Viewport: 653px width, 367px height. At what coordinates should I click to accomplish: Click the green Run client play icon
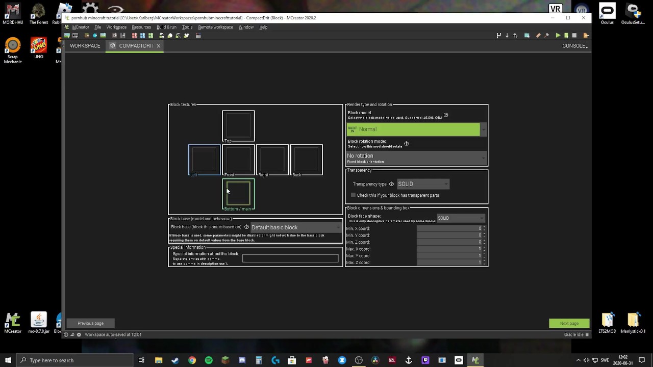point(558,35)
